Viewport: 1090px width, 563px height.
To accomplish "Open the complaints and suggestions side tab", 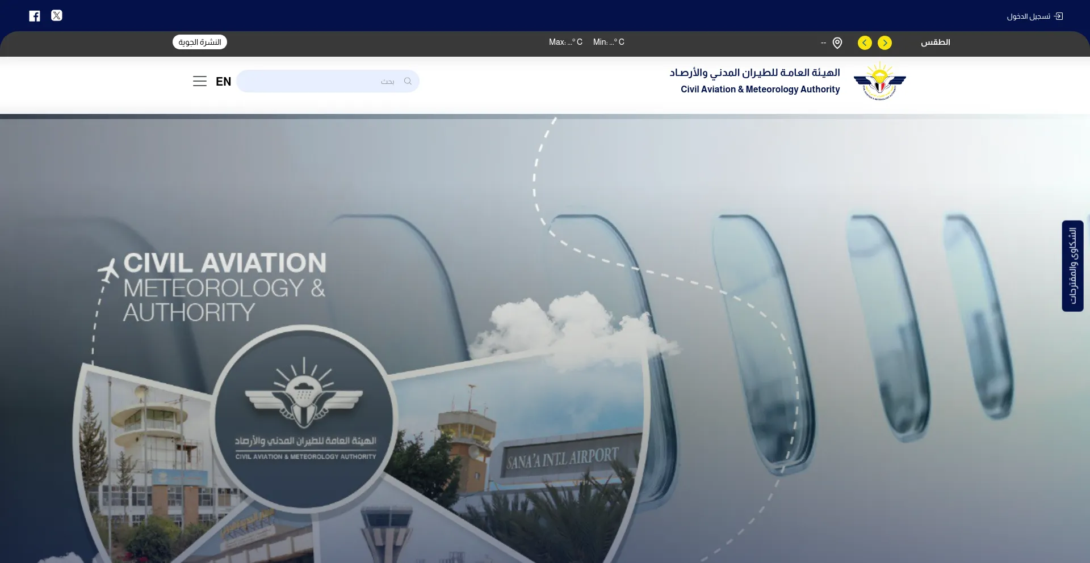I will point(1073,266).
